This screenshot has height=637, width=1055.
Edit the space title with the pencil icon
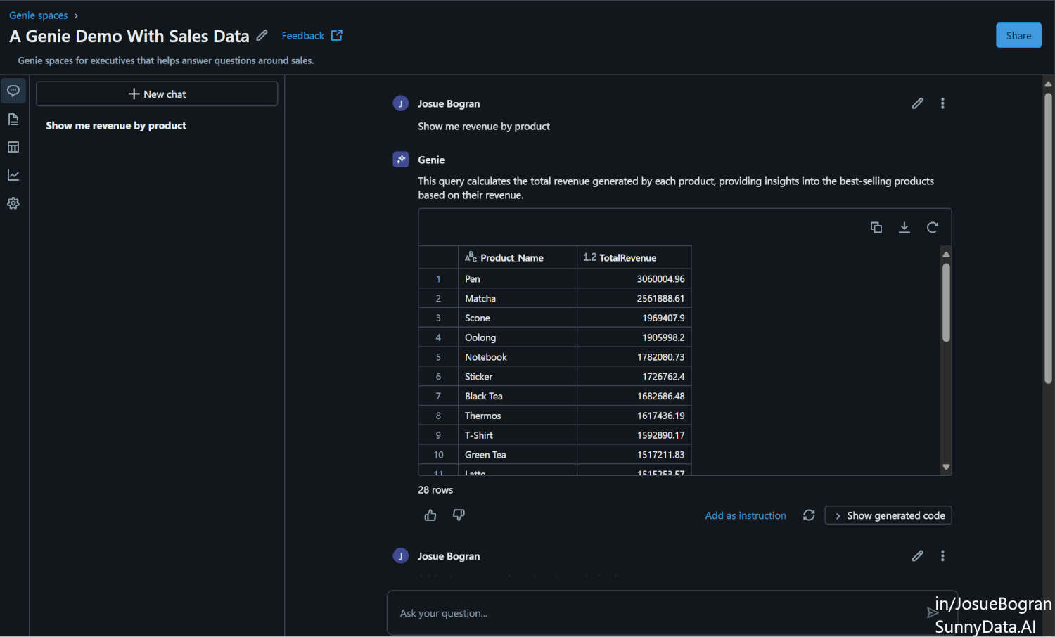click(x=262, y=34)
